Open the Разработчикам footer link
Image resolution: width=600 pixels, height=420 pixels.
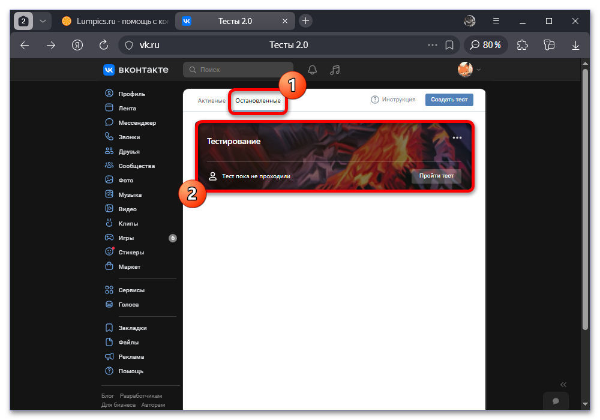tap(141, 395)
